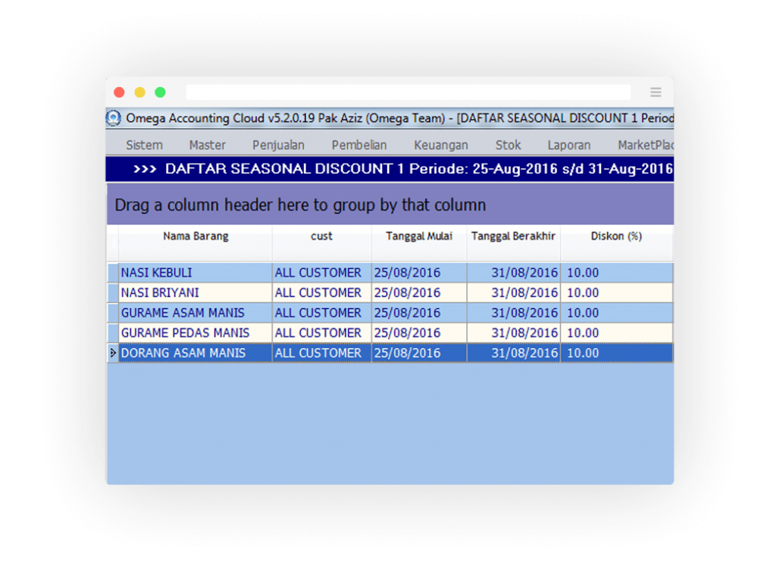This screenshot has height=566, width=776.
Task: Click the row selector of NASI KEBULI
Action: tap(113, 273)
